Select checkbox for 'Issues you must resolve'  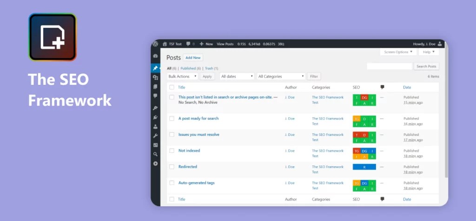click(172, 134)
